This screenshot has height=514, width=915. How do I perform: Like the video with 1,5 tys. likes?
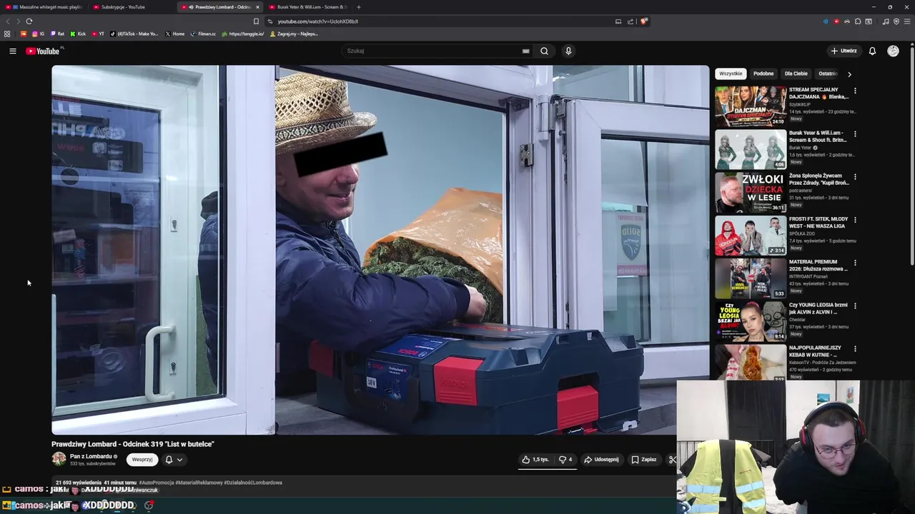click(535, 460)
